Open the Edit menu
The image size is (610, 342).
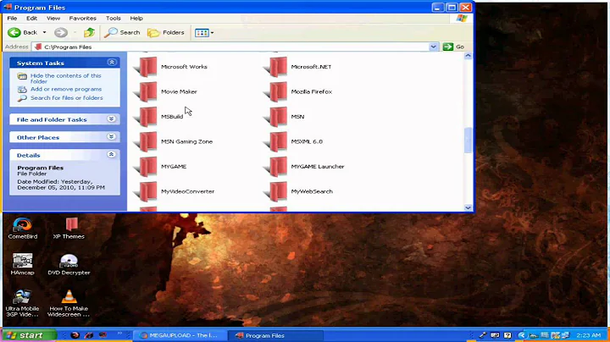(32, 19)
